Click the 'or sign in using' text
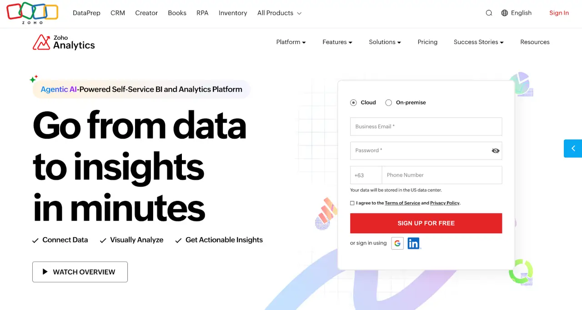Viewport: 582px width, 310px height. click(368, 243)
